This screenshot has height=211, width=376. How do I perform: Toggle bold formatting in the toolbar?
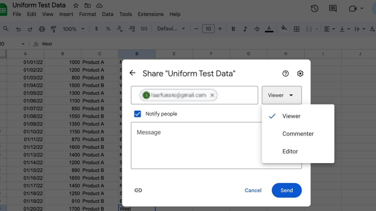pos(233,28)
